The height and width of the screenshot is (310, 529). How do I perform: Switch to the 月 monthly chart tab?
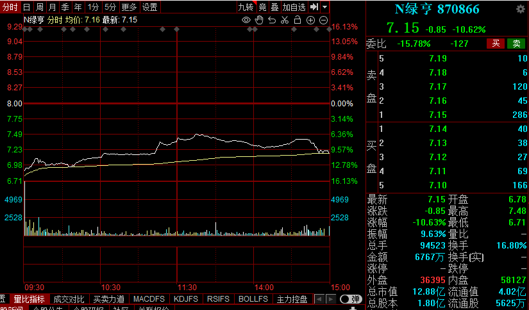pos(53,7)
